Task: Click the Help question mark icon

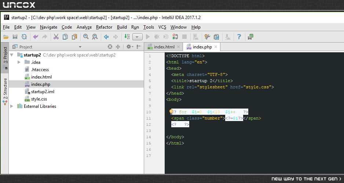Action: [x=239, y=37]
